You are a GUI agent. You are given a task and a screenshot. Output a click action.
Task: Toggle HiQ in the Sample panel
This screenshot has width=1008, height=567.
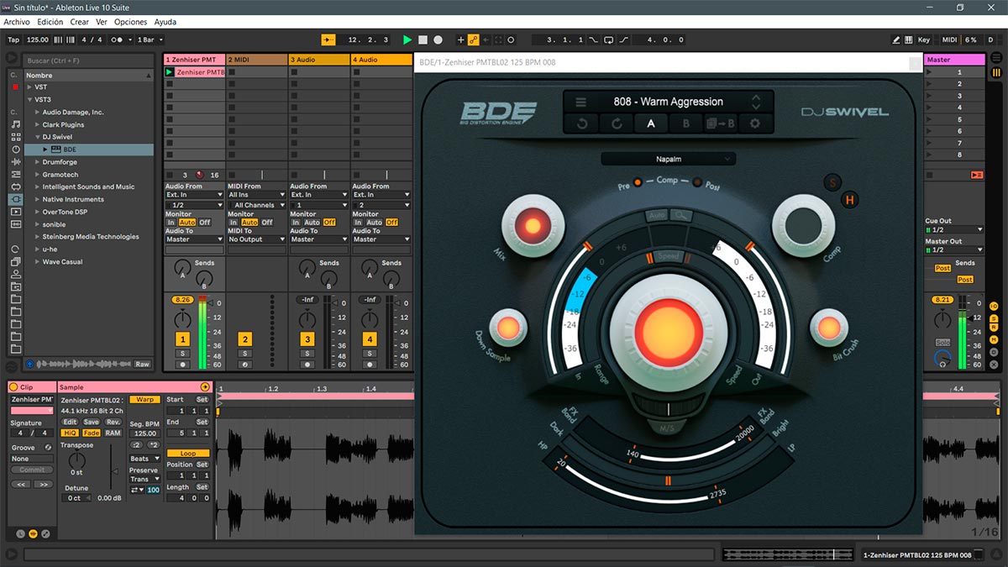click(70, 433)
